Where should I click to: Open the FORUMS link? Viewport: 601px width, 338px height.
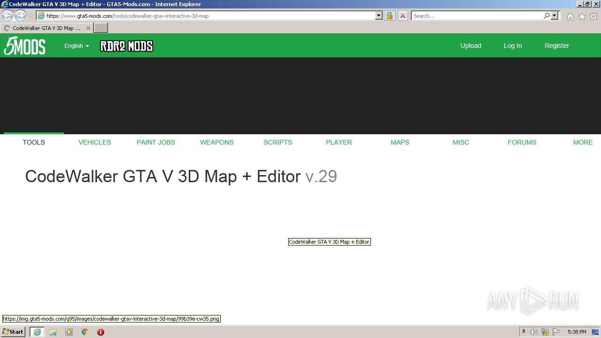(x=522, y=142)
